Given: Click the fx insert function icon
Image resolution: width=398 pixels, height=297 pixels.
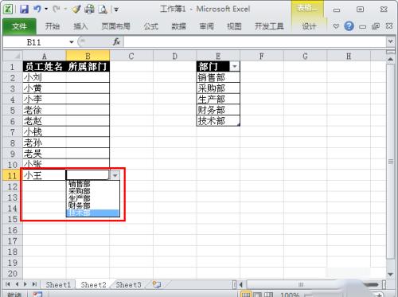Looking at the screenshot, I should click(116, 41).
